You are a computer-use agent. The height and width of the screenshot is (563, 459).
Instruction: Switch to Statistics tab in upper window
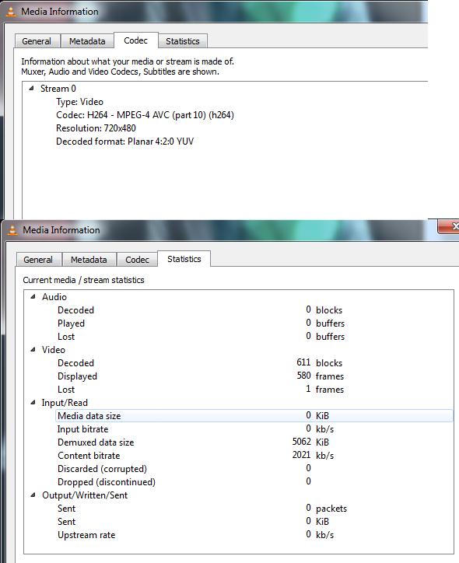point(183,41)
